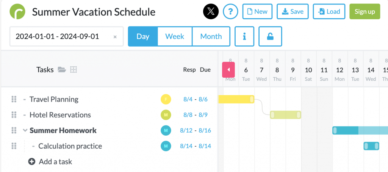Select the Day view tab
The image size is (388, 172).
pos(143,36)
